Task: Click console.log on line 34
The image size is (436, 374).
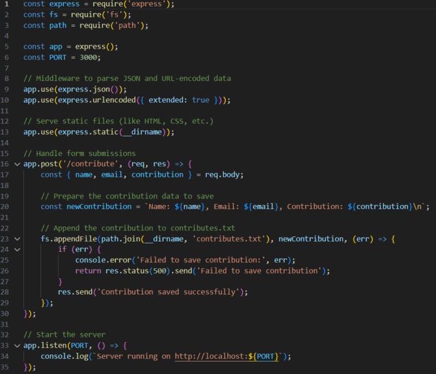Action: click(65, 356)
